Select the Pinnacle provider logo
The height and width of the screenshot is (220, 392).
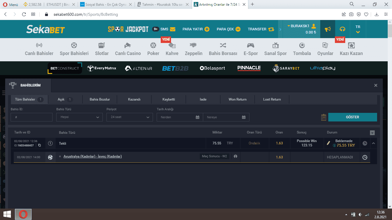coord(249,68)
